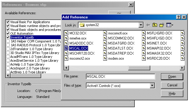
Task: Click the MSCAL.OCX file icon
Action: [x=66, y=48]
